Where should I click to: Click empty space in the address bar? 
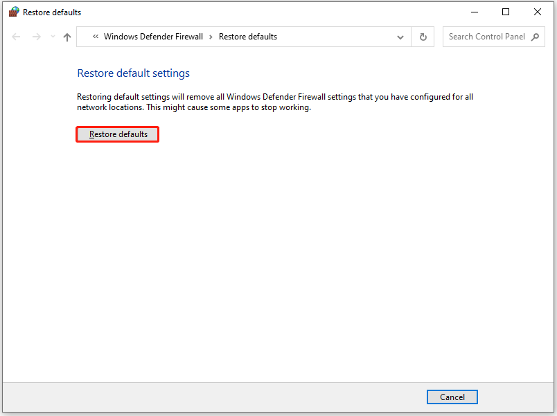[333, 37]
